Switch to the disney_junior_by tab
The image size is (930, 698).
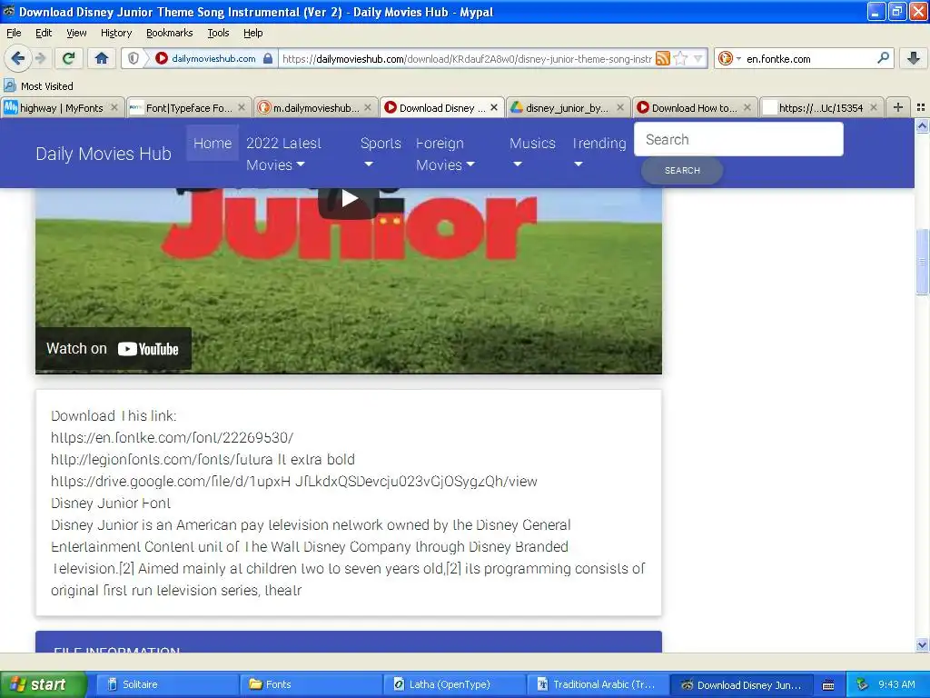[567, 107]
